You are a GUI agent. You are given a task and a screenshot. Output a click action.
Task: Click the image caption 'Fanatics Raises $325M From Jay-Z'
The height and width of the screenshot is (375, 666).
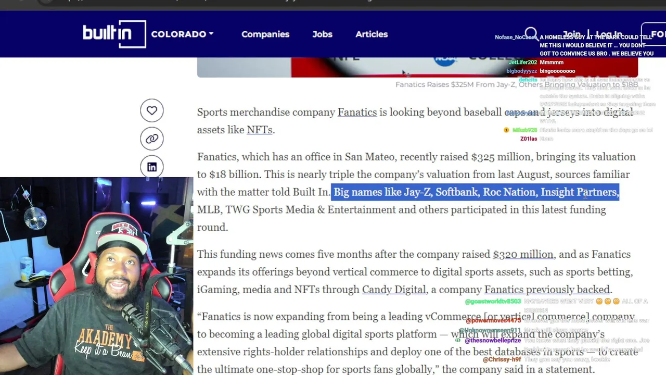click(x=517, y=84)
